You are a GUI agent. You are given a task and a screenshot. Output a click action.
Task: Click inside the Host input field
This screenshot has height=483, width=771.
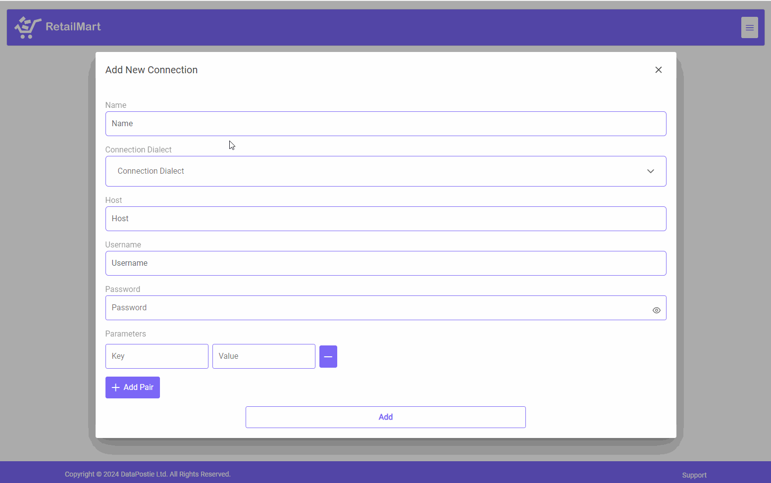[386, 218]
